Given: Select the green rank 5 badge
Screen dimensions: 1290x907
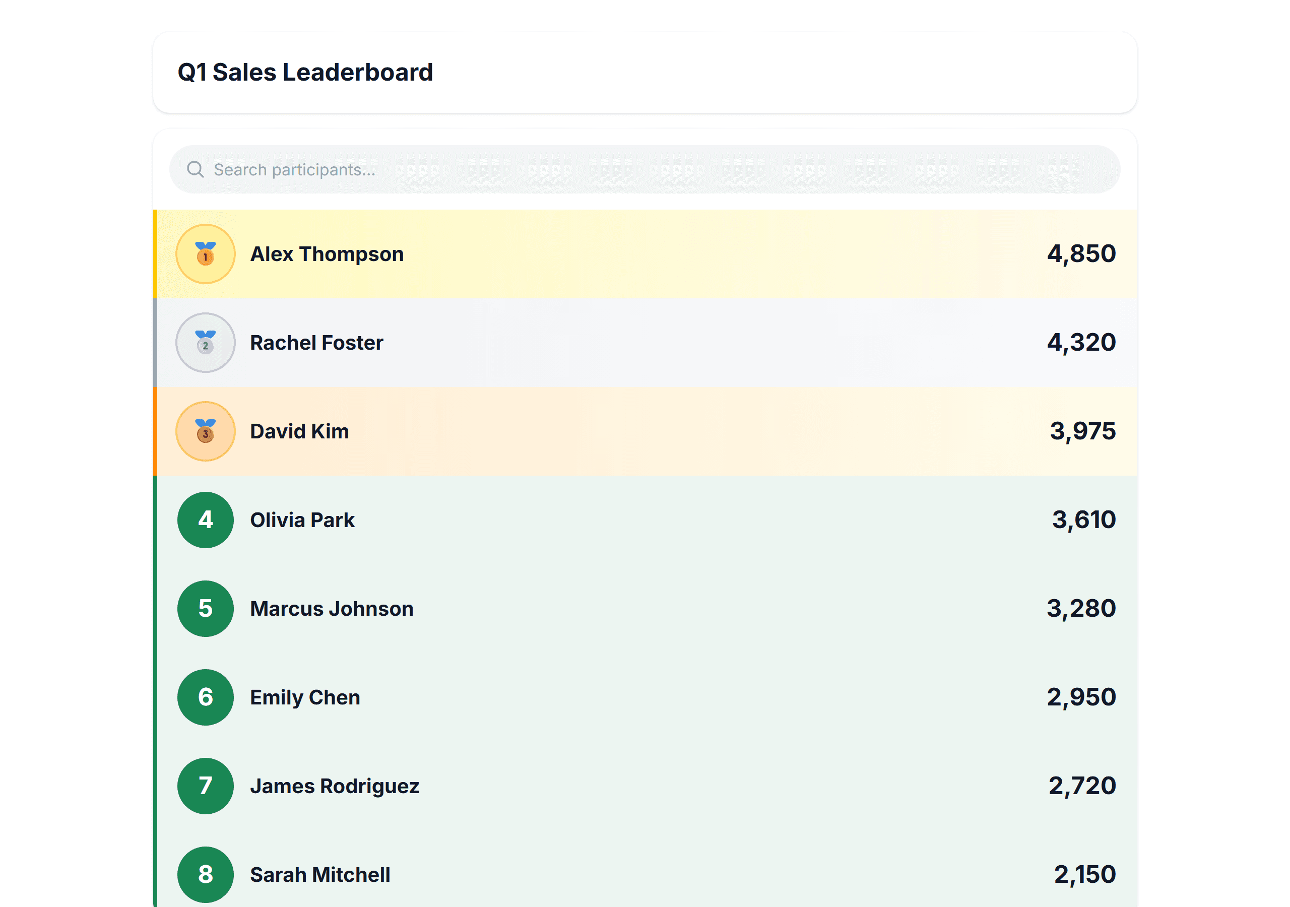Looking at the screenshot, I should [206, 609].
